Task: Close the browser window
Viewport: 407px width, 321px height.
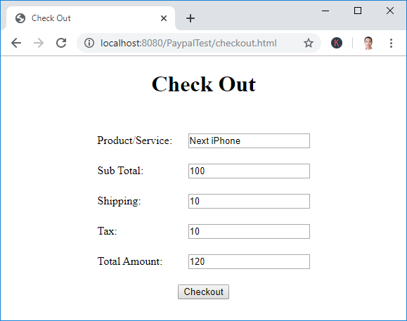Action: click(390, 11)
